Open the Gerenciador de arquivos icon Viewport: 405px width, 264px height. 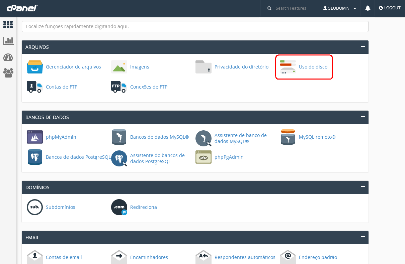35,67
